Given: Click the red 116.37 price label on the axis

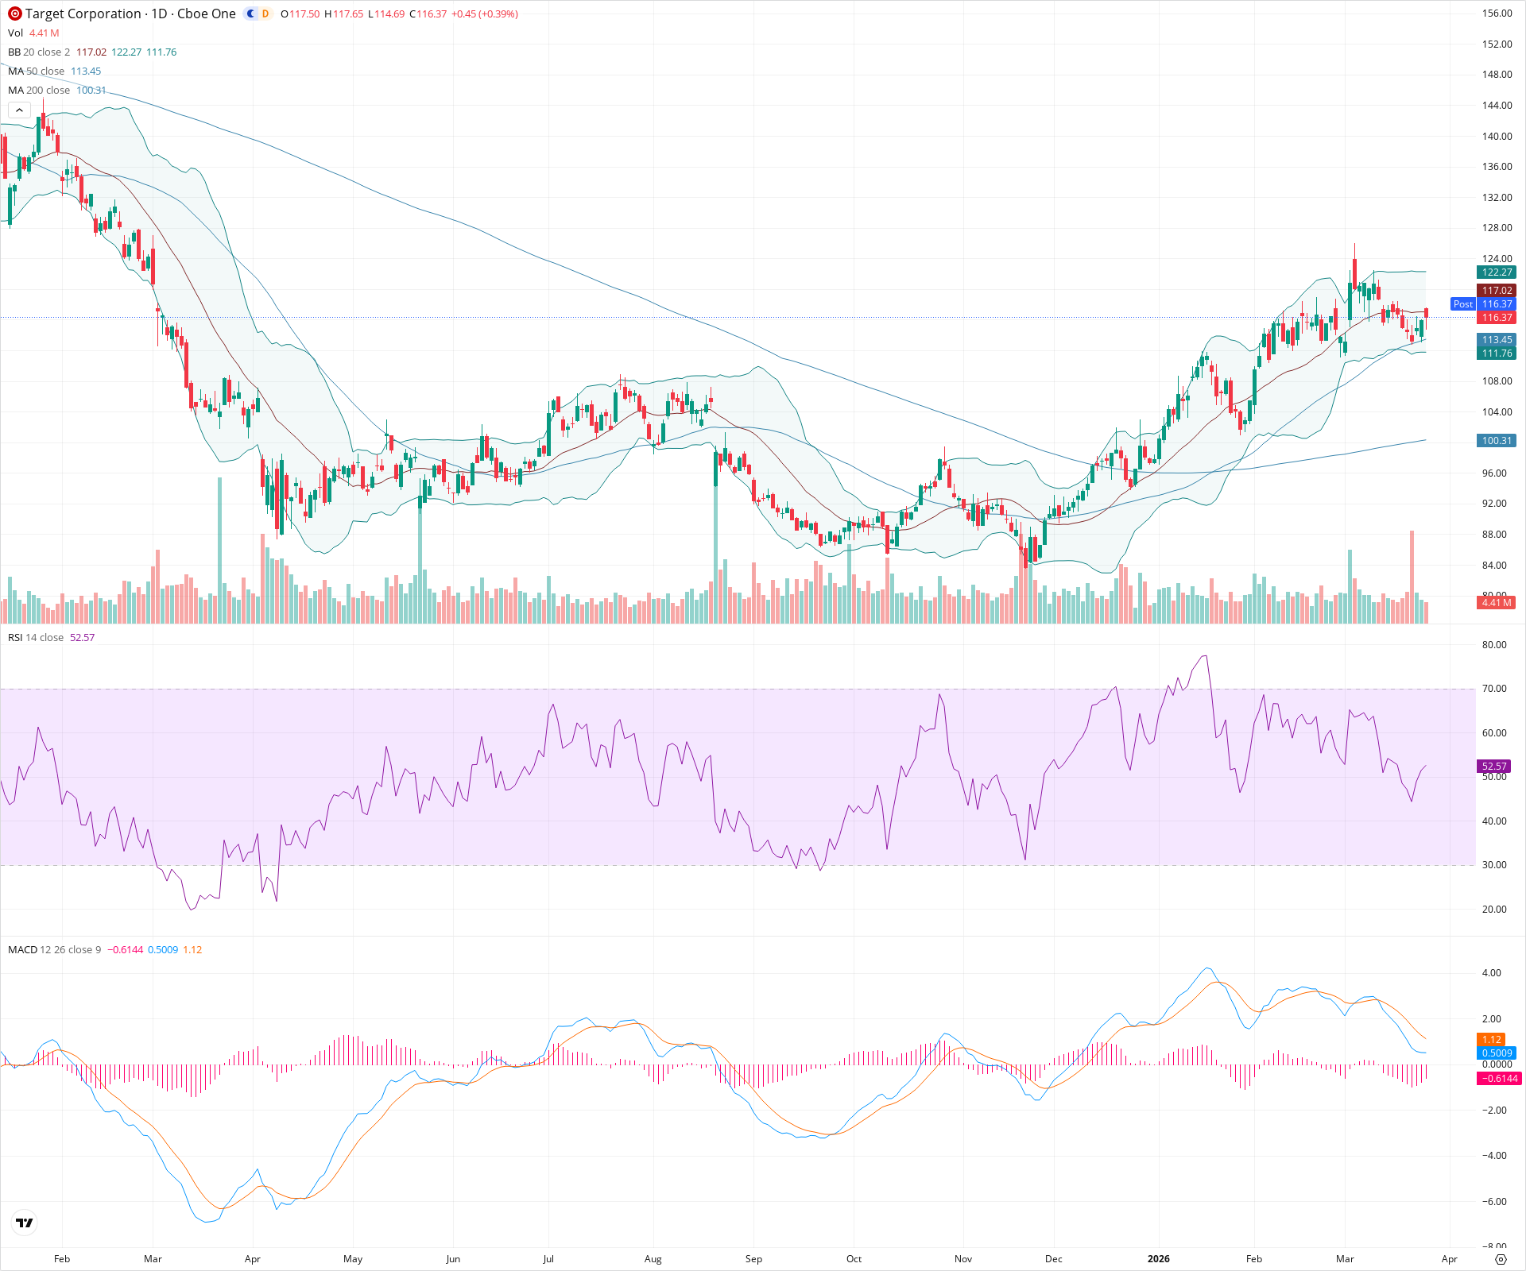Looking at the screenshot, I should tap(1497, 317).
